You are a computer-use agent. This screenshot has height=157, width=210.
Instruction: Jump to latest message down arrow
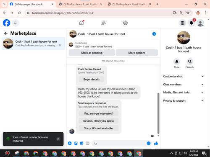click(158, 136)
